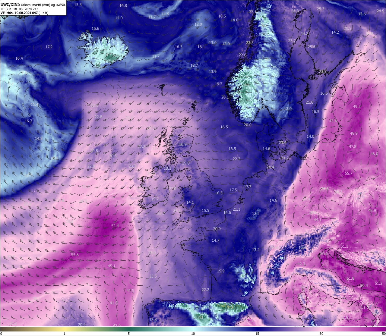Click the 24.4 value near northern Germany
The image size is (386, 336).
click(271, 167)
